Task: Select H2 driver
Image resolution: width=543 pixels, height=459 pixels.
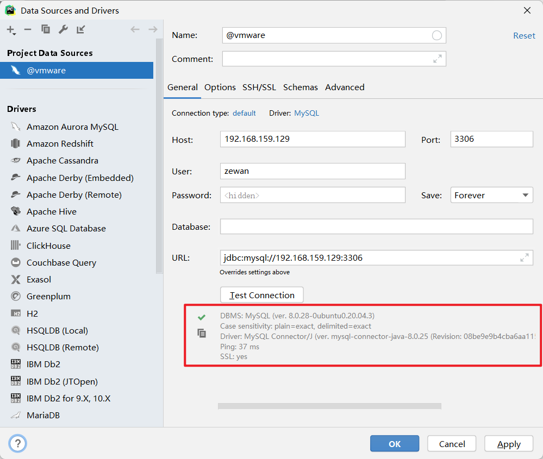Action: tap(32, 313)
